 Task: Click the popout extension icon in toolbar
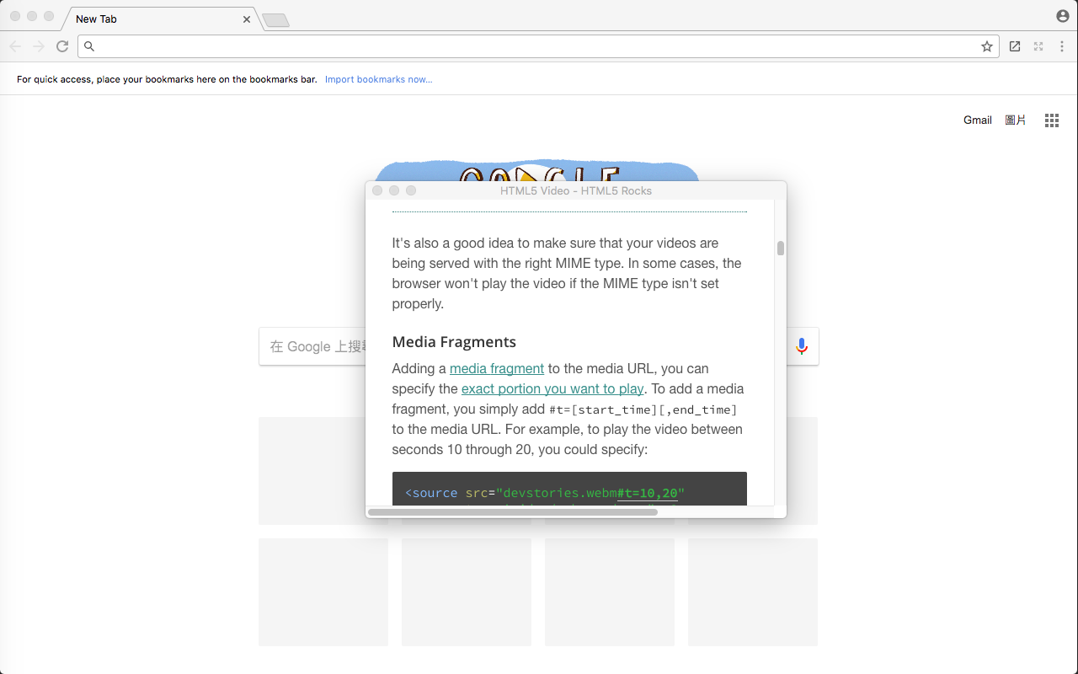1015,46
